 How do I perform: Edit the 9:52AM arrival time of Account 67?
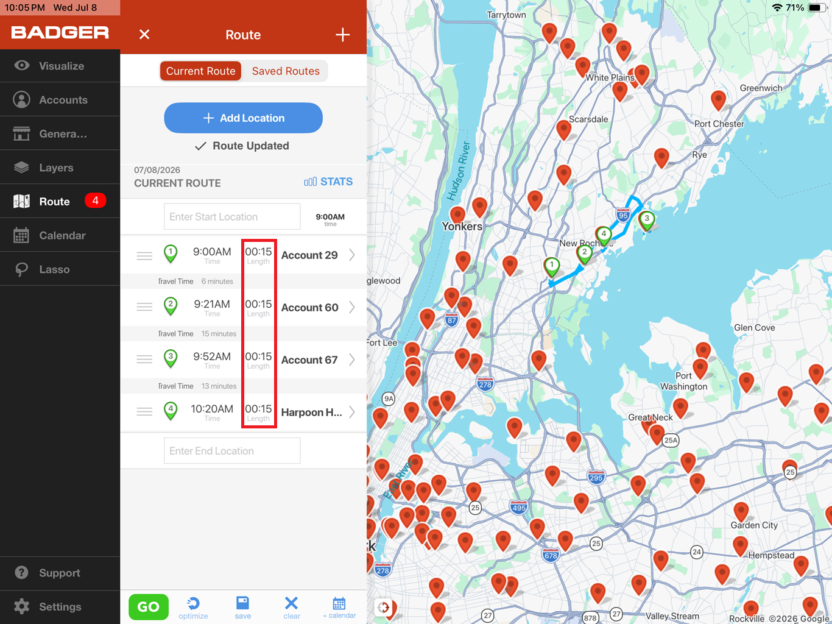coord(212,360)
